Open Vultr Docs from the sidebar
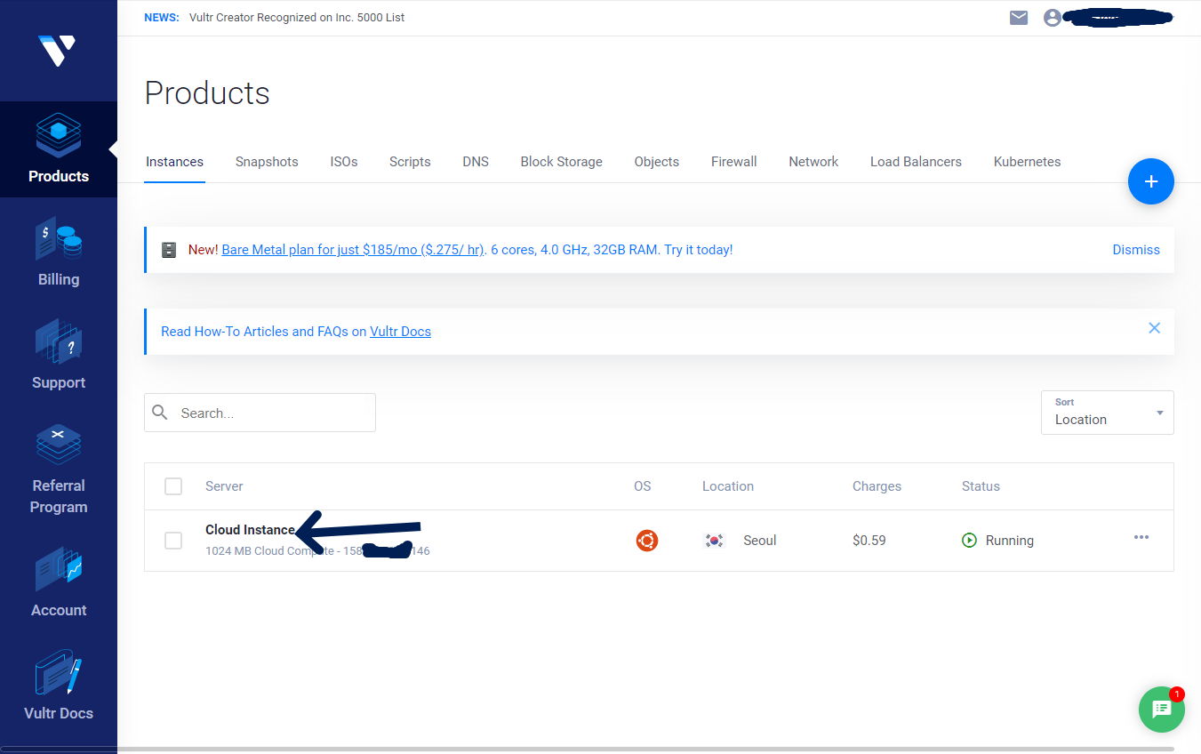The image size is (1201, 754). [59, 686]
